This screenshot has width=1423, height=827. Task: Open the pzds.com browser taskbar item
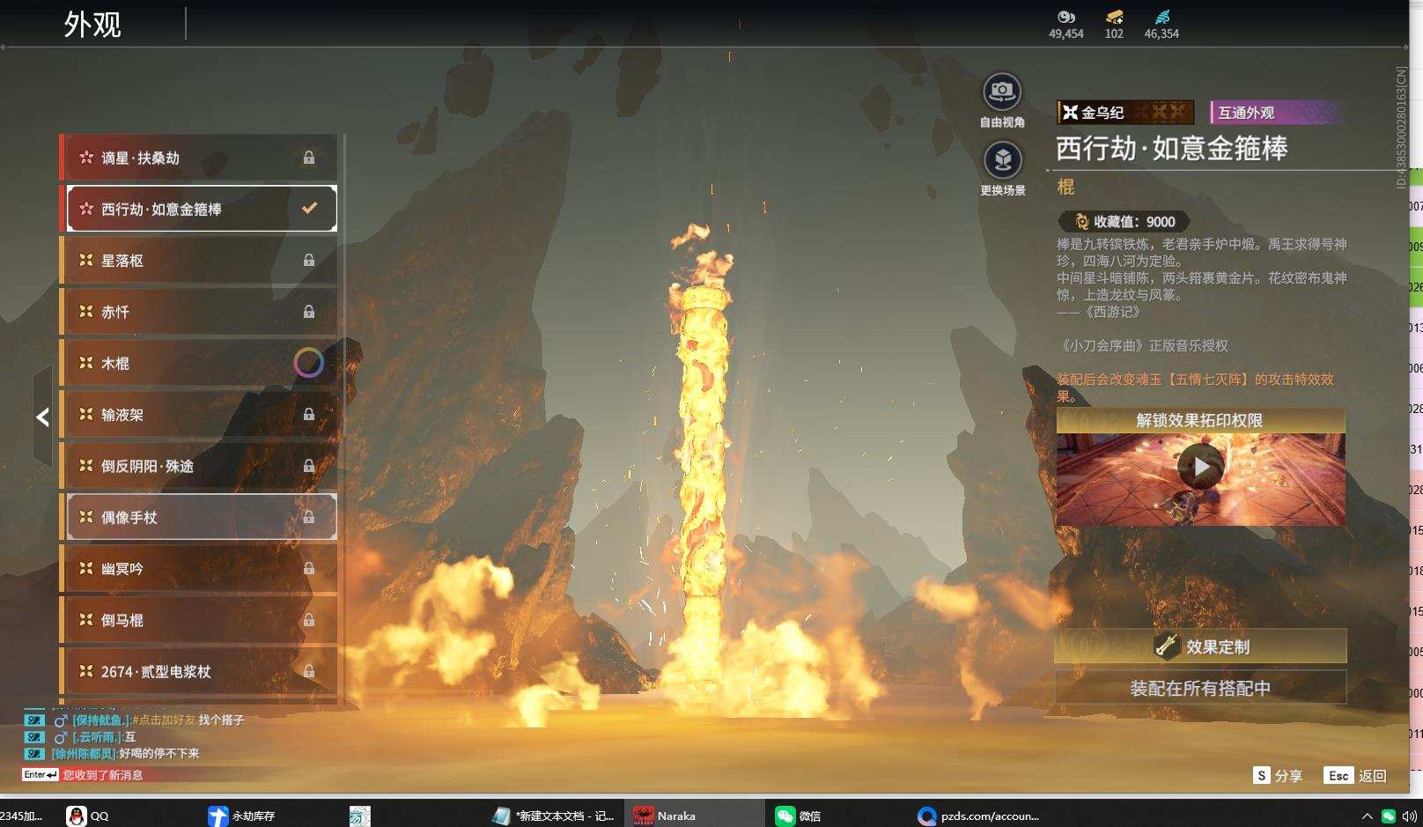coord(979,816)
